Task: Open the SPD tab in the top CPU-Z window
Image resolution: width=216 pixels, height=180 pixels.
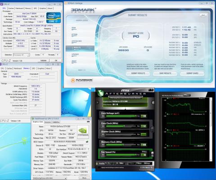Action: click(35, 9)
